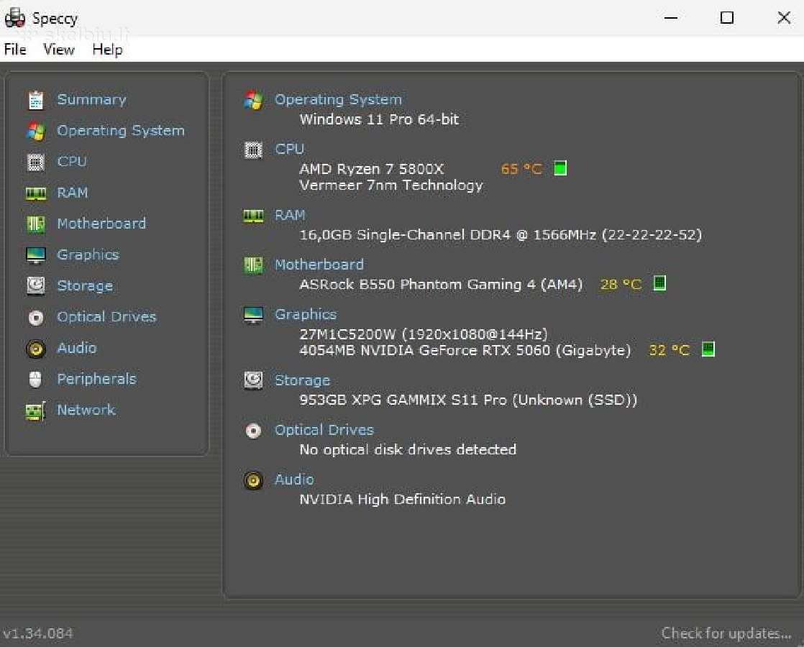Click the Peripherals mouse icon in sidebar
The width and height of the screenshot is (804, 647).
tap(35, 380)
